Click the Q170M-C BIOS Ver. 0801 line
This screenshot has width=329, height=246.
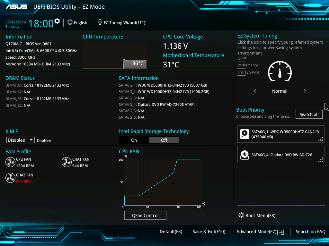[28, 44]
